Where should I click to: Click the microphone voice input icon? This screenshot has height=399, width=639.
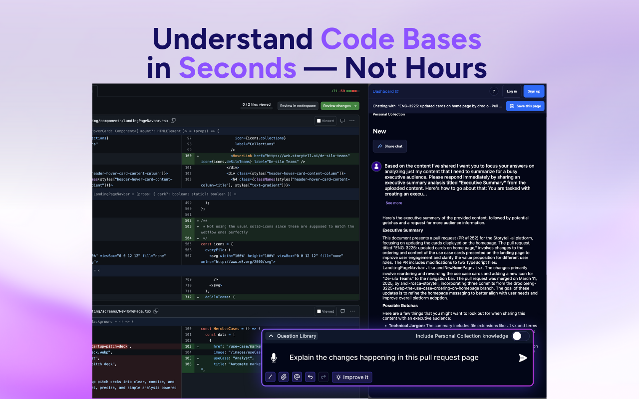pyautogui.click(x=274, y=358)
